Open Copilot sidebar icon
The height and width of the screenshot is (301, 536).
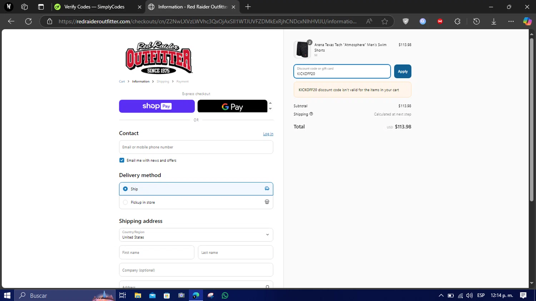pyautogui.click(x=527, y=21)
